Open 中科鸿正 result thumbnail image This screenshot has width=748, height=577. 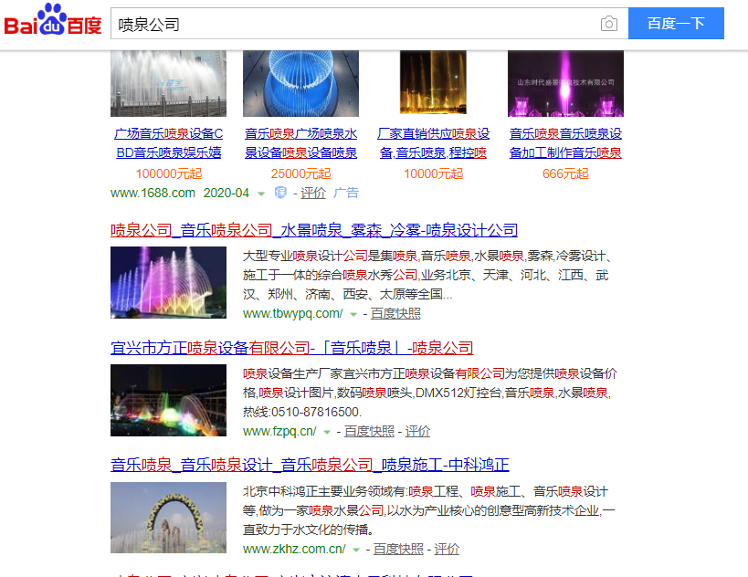pyautogui.click(x=168, y=518)
